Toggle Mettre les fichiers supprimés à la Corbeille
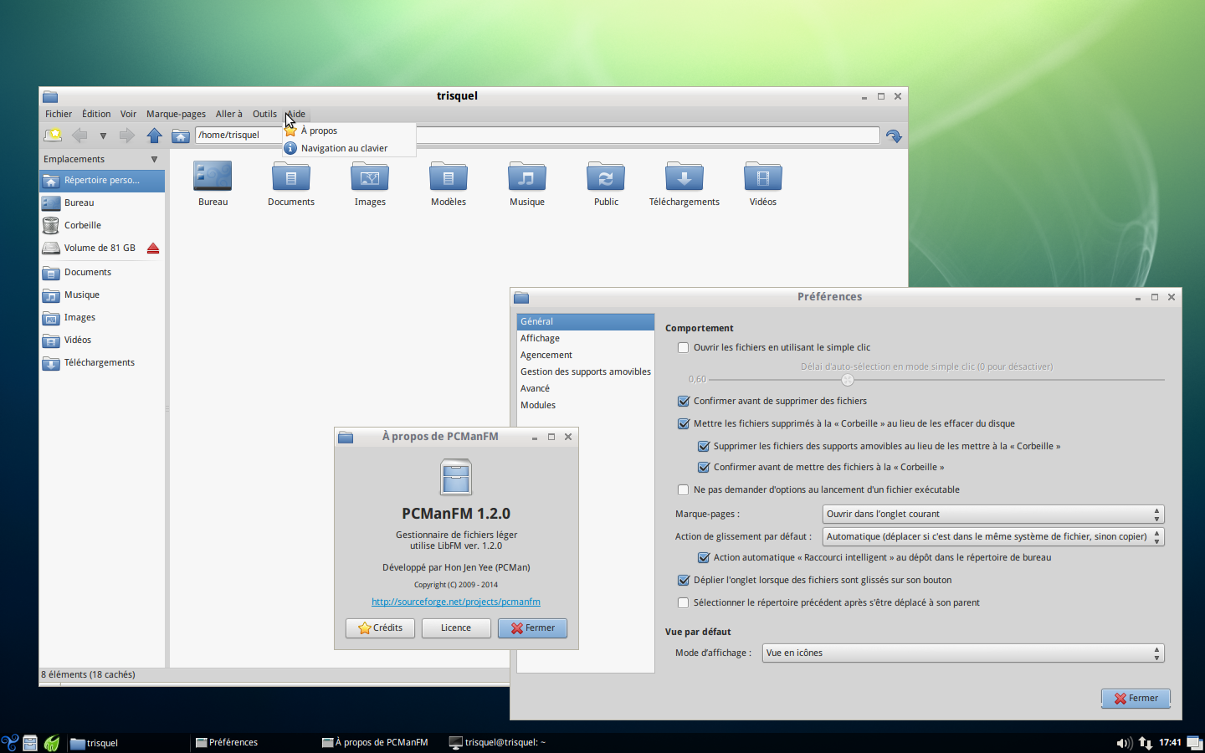This screenshot has width=1205, height=753. (684, 423)
